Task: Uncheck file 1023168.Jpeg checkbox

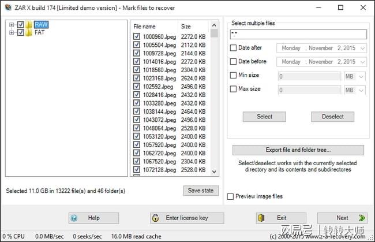Action: (x=137, y=78)
